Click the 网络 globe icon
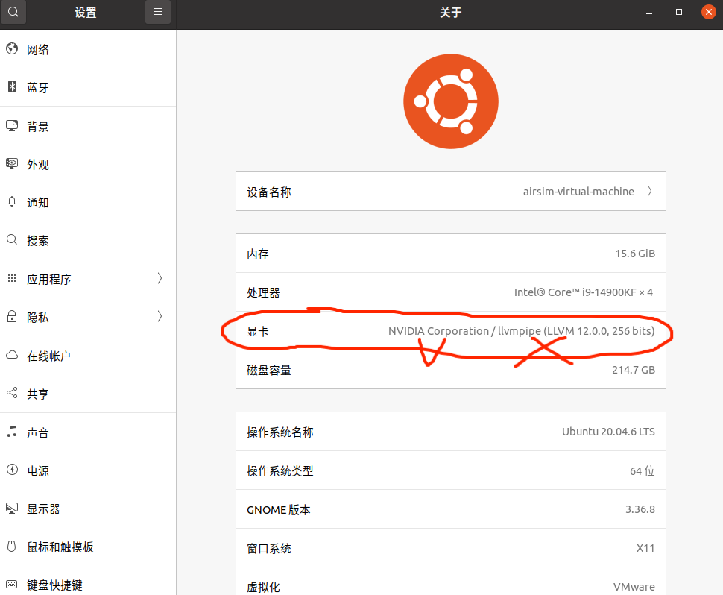 coord(12,49)
